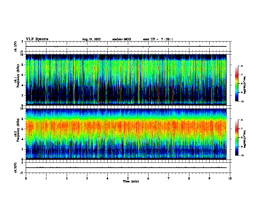Click the ch.2 log(PSD) colorbar label
This screenshot has width=259, height=200.
tap(245, 139)
